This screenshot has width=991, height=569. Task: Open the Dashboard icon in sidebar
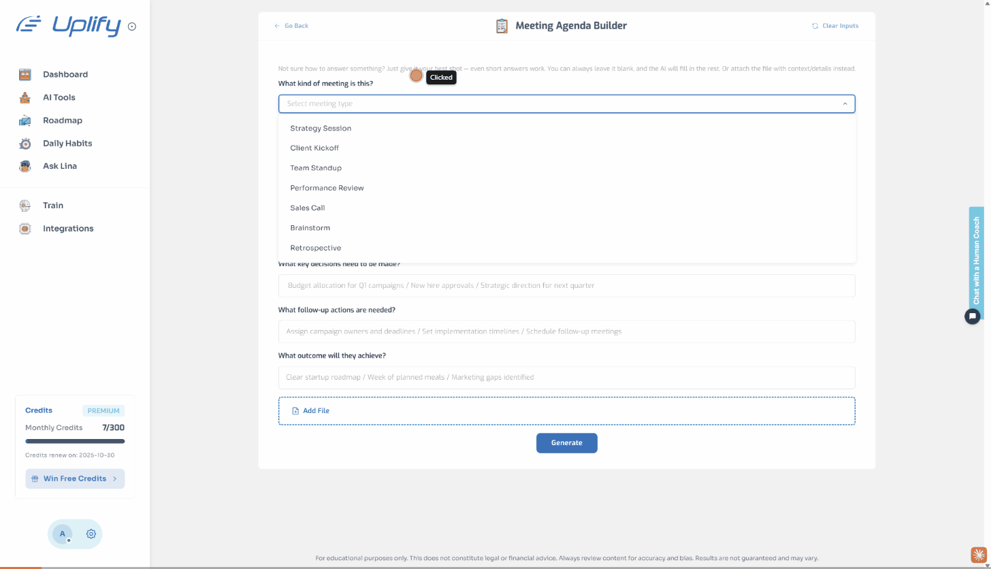(25, 75)
